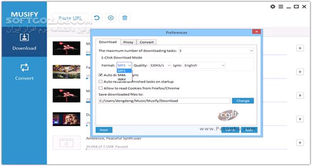Click the flowers video thumbnail
The height and width of the screenshot is (166, 312).
(66, 72)
